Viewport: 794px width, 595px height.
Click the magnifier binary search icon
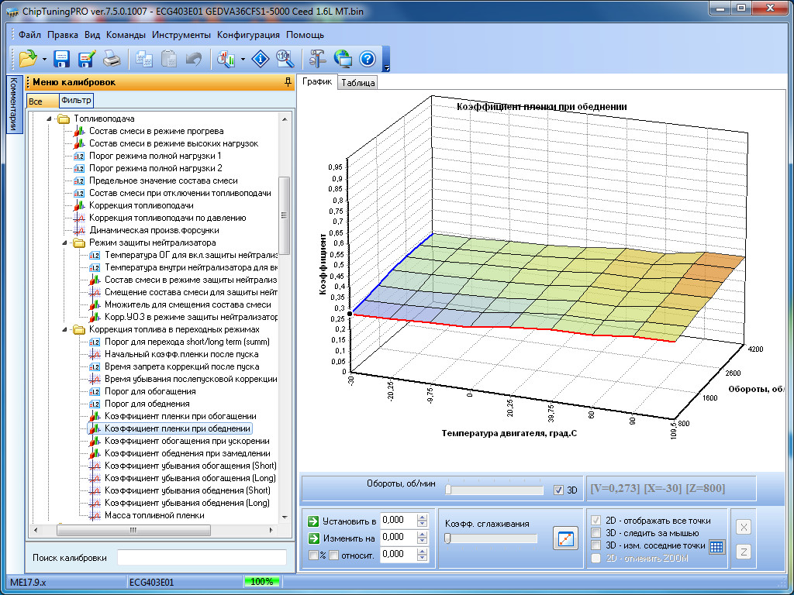coord(285,59)
